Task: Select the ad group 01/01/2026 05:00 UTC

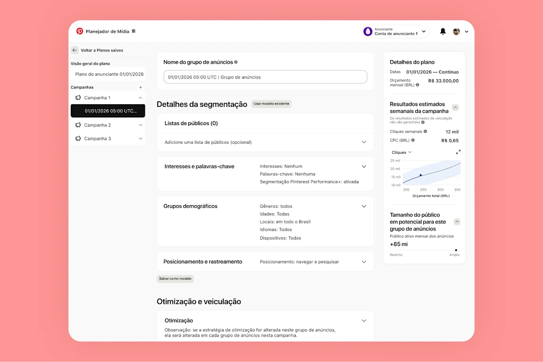Action: pyautogui.click(x=108, y=111)
